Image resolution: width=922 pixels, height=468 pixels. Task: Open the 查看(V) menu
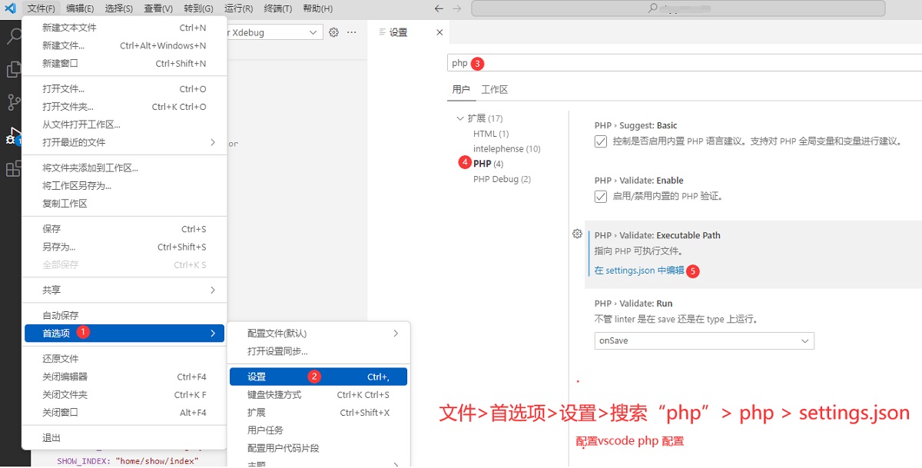(158, 8)
